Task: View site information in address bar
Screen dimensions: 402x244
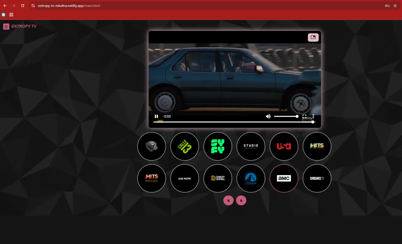Action: pyautogui.click(x=33, y=6)
